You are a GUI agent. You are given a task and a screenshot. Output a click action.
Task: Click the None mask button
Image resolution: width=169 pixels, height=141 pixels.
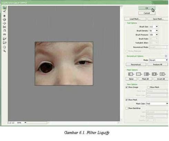[x=131, y=79]
